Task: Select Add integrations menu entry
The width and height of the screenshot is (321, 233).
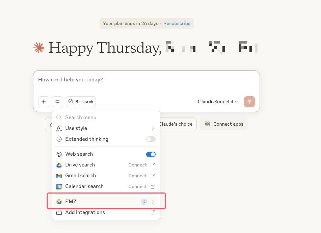Action: click(85, 212)
